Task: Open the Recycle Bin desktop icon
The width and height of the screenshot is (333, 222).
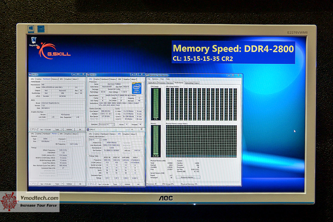Action: pyautogui.click(x=34, y=42)
